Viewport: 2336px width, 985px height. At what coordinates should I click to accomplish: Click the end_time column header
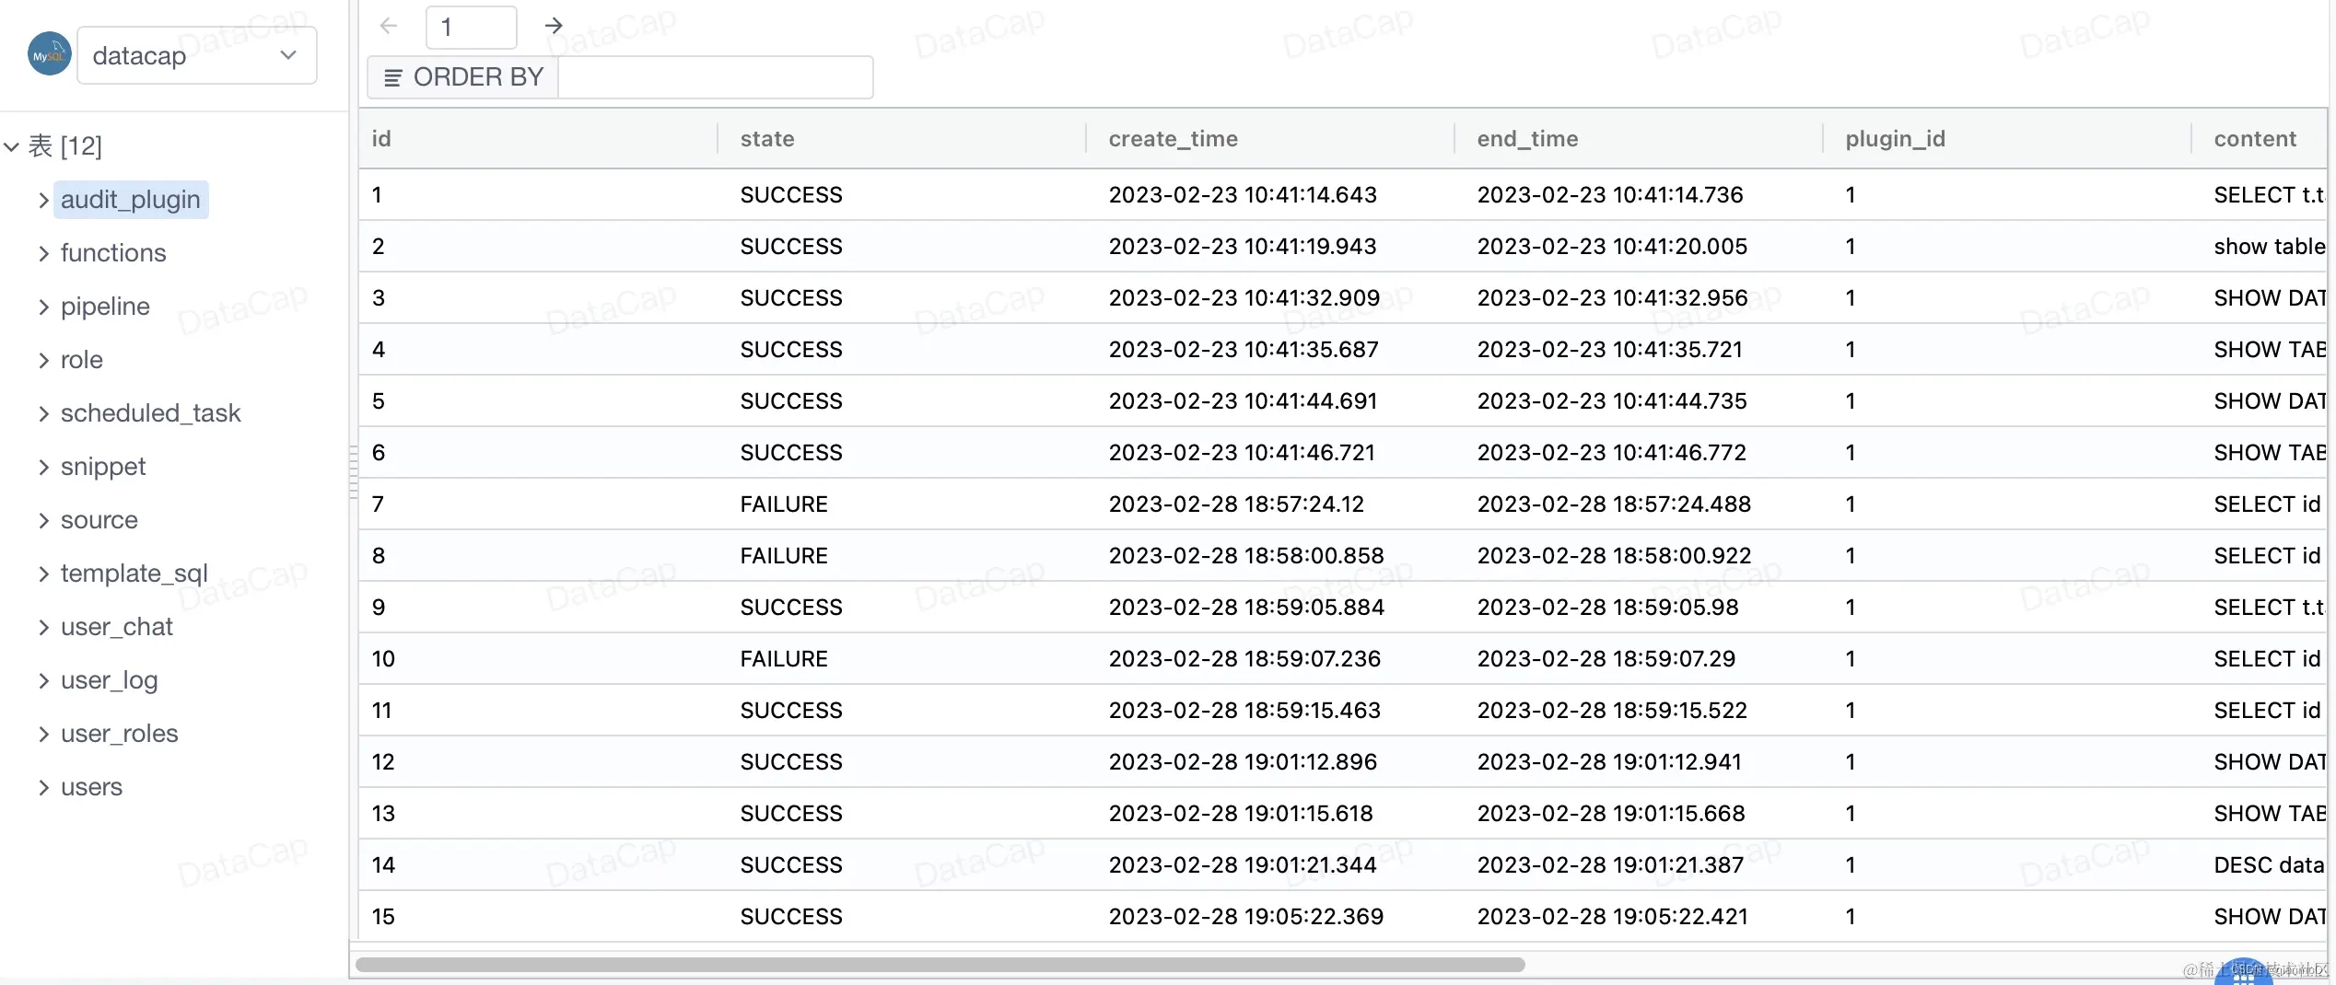tap(1639, 139)
